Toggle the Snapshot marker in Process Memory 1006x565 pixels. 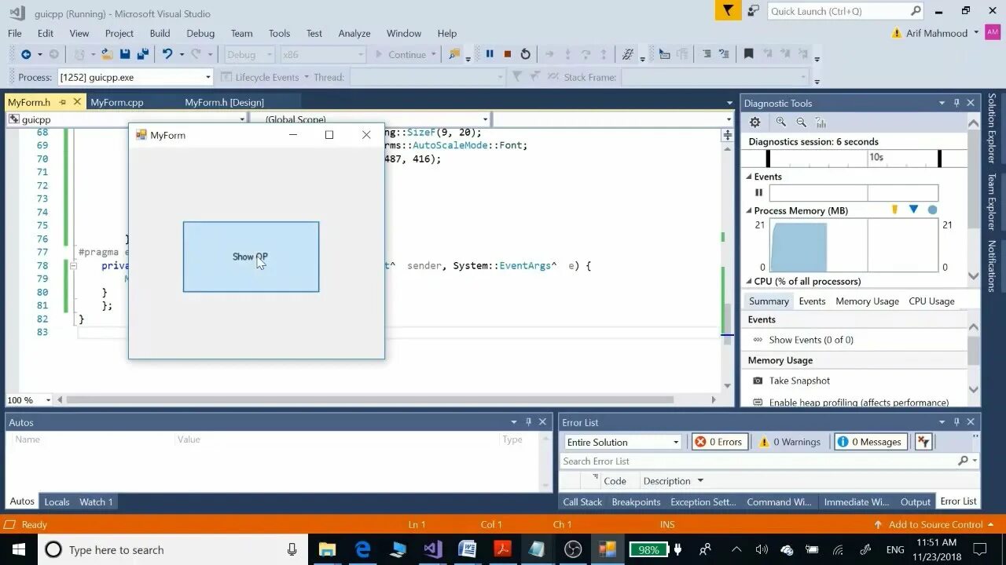click(x=913, y=210)
